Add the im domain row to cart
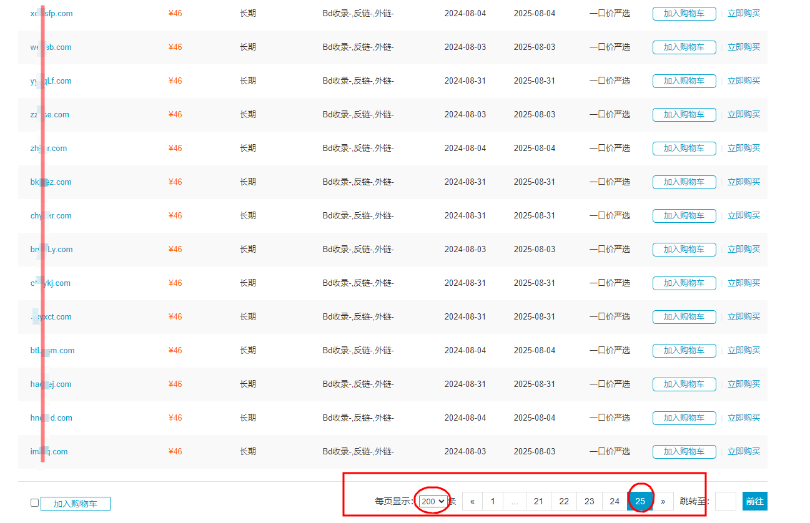 (x=684, y=451)
